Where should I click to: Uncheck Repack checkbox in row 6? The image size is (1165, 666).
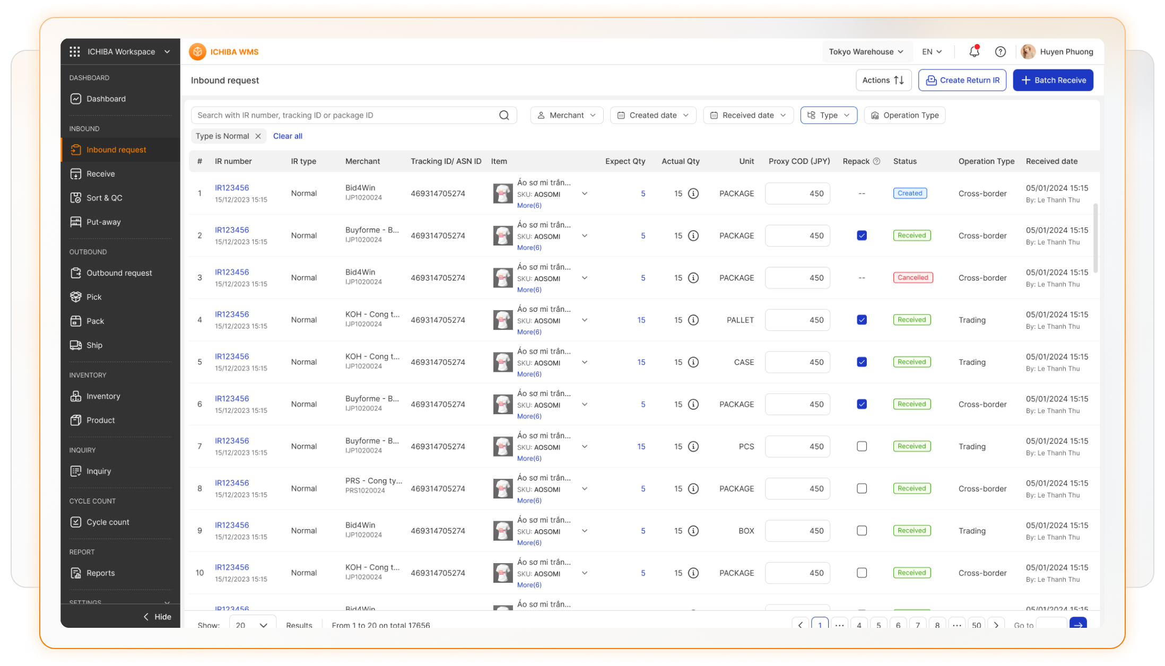862,404
